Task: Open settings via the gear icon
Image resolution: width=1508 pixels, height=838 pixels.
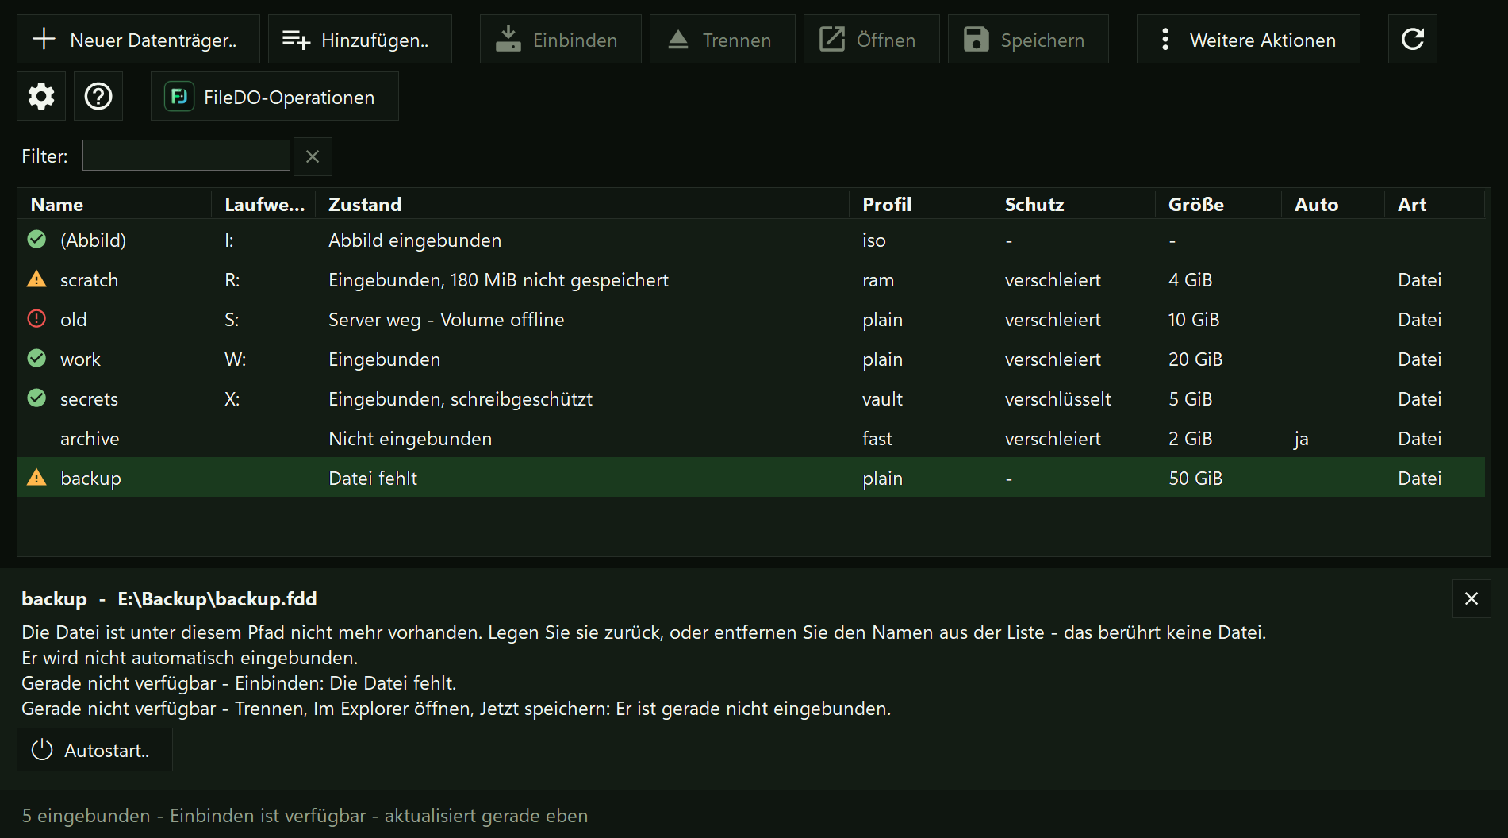Action: click(41, 96)
